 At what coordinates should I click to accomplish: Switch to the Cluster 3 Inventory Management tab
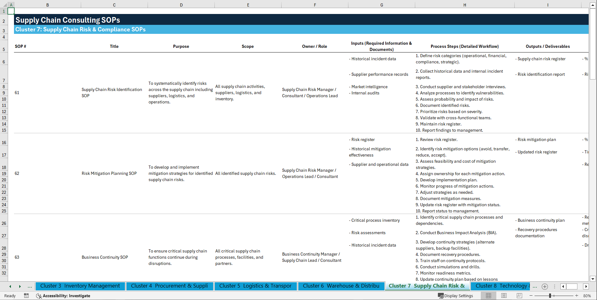coord(80,286)
